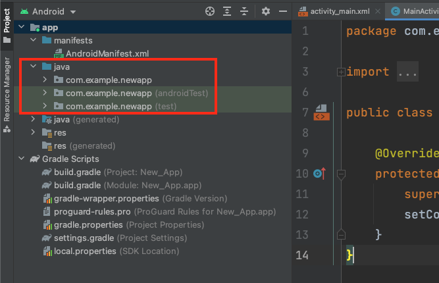Click the settings.gradle elephant icon
439x283 pixels.
(x=47, y=238)
